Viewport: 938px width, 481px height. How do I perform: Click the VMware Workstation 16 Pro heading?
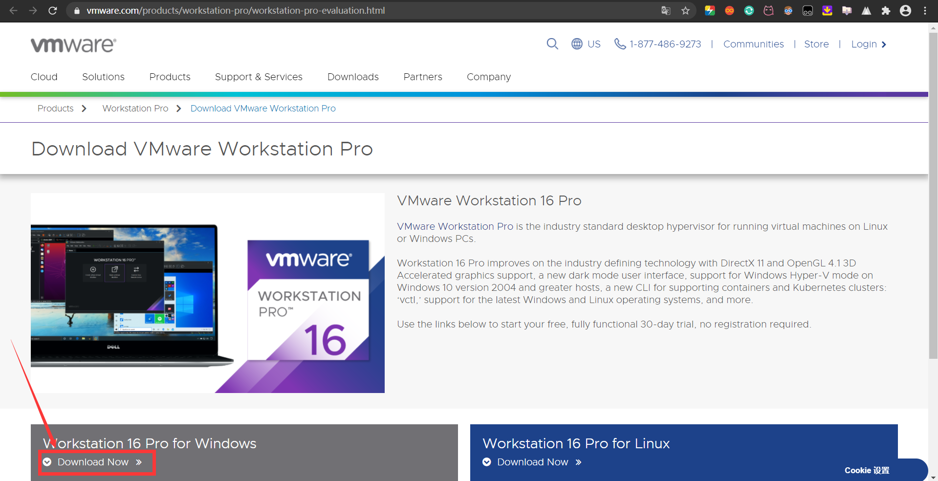489,200
